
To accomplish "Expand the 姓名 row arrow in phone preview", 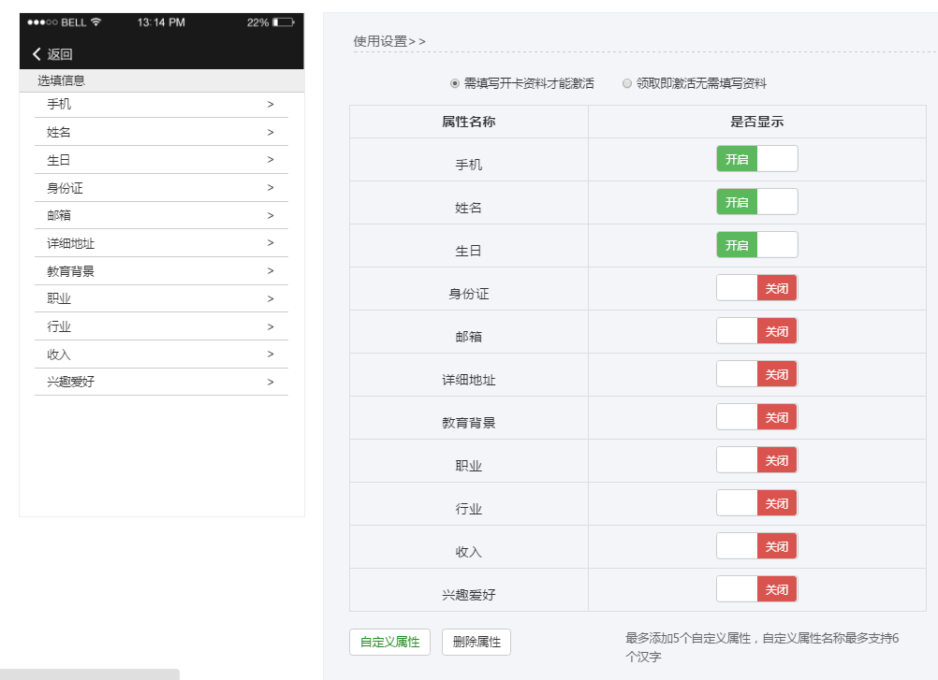I will tap(271, 132).
